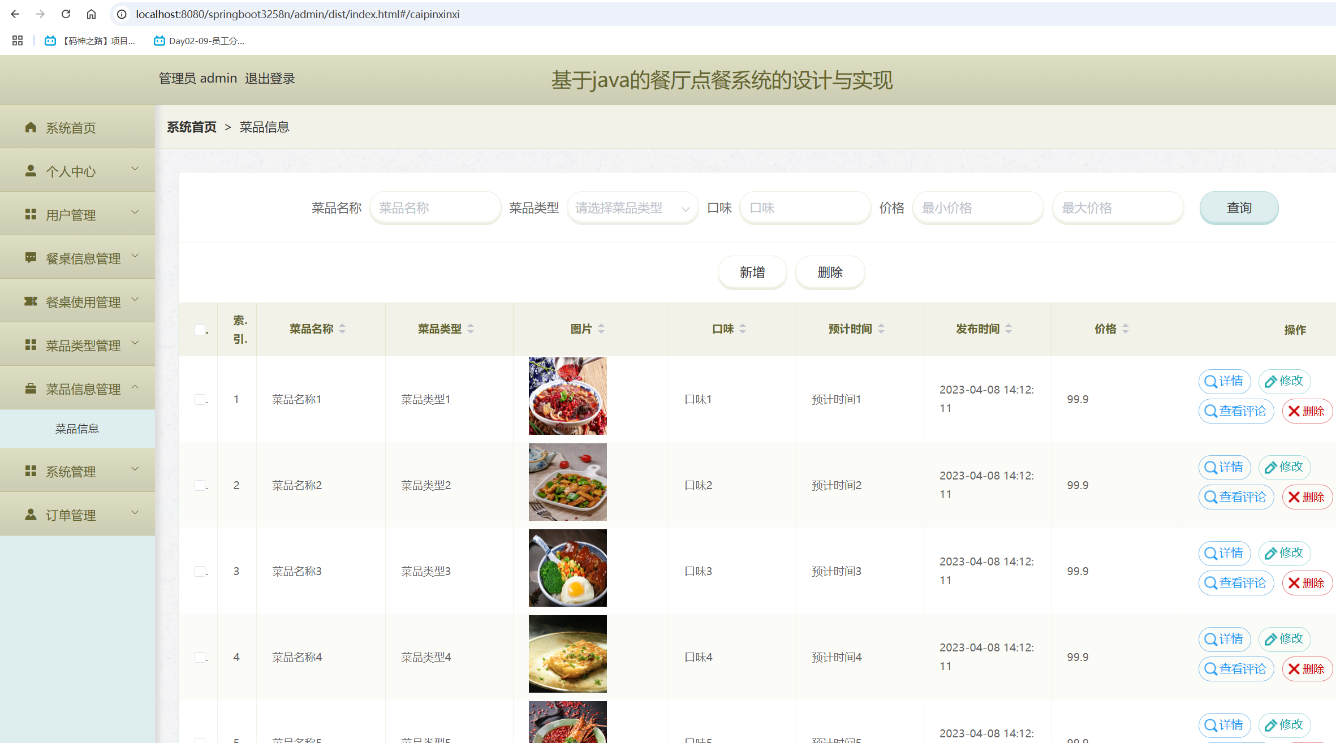Viewport: 1336px width, 743px height.
Task: Expand 用户管理 with its chevron
Action: pos(135,212)
